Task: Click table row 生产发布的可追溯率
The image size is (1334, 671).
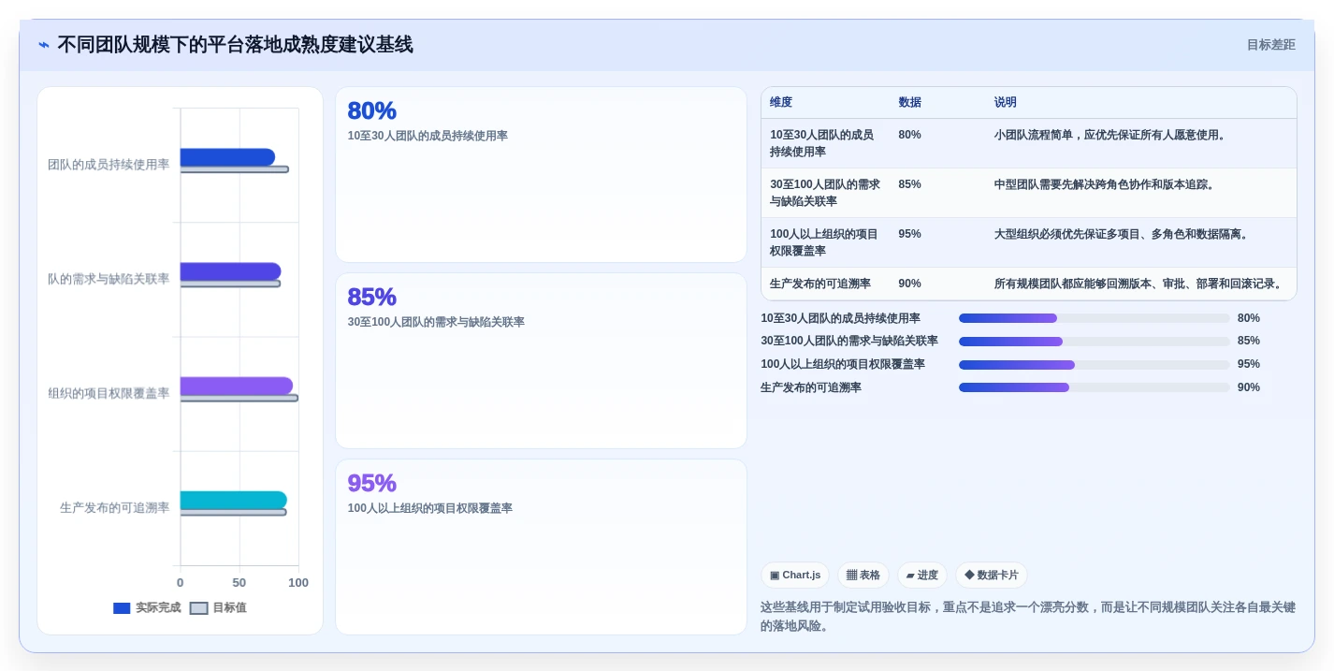Action: (x=1029, y=284)
